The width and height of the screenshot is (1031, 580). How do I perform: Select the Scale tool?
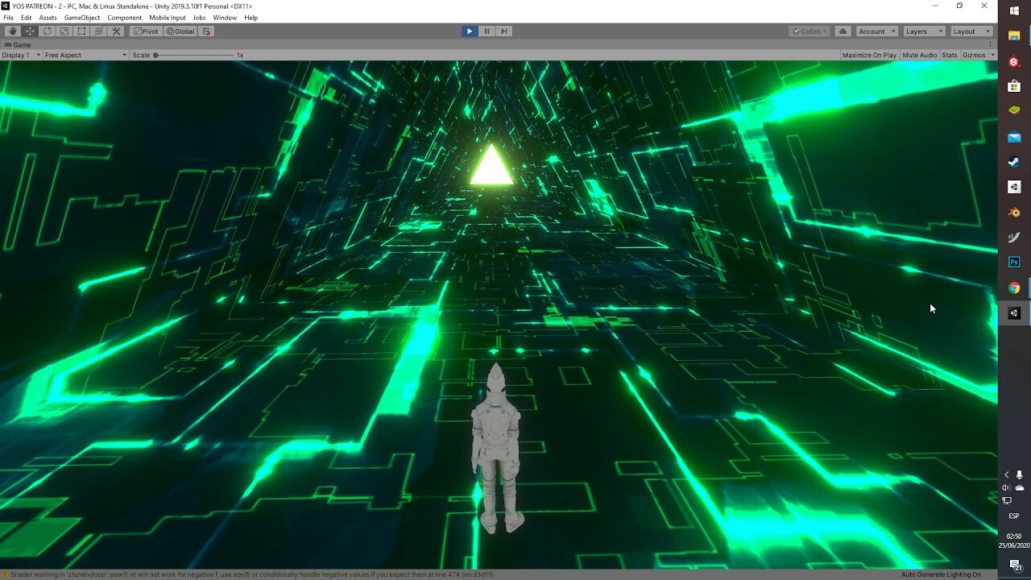(64, 31)
